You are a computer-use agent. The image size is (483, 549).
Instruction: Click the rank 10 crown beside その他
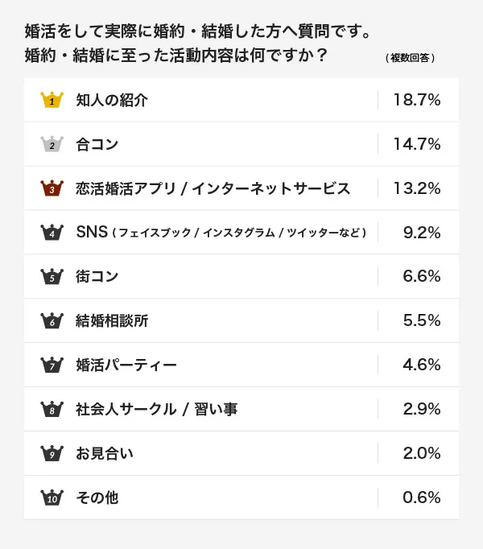52,497
